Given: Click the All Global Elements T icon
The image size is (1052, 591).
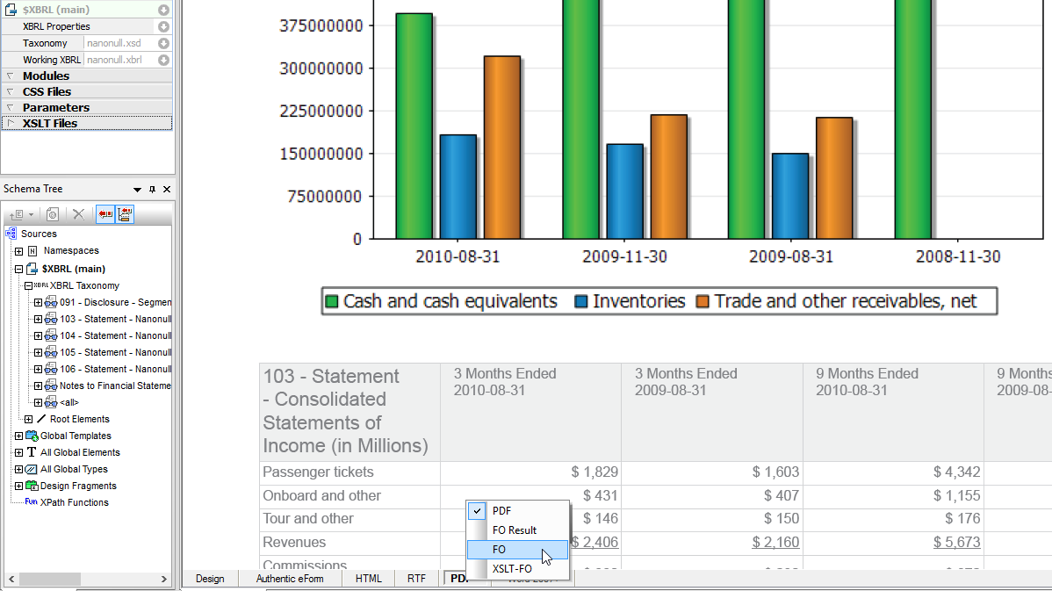Looking at the screenshot, I should 32,452.
